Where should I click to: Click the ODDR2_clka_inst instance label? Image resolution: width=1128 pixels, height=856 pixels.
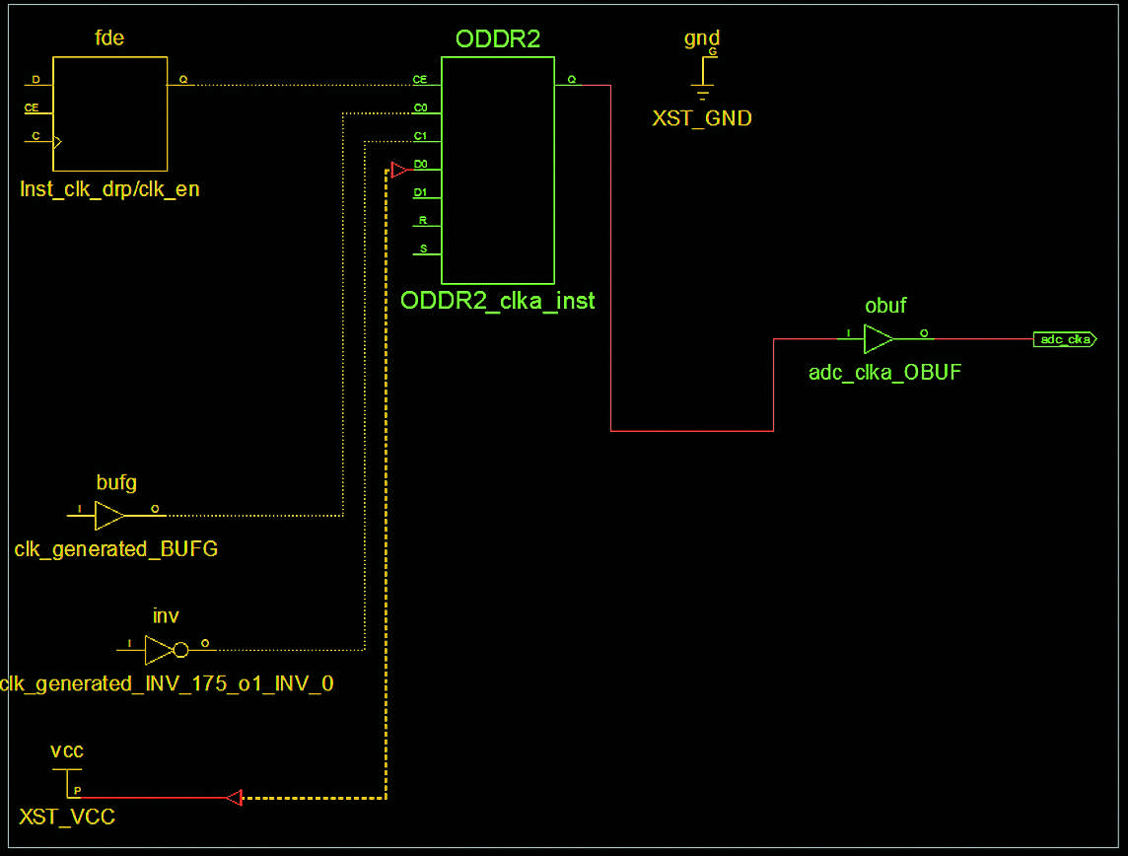coord(497,301)
